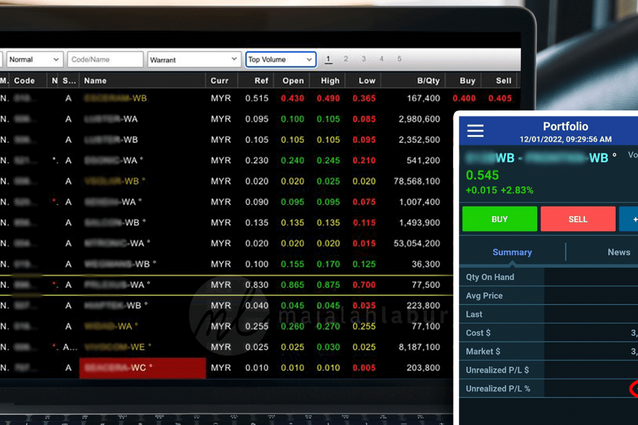The image size is (638, 425).
Task: Jump to page 5 of results
Action: (x=399, y=59)
